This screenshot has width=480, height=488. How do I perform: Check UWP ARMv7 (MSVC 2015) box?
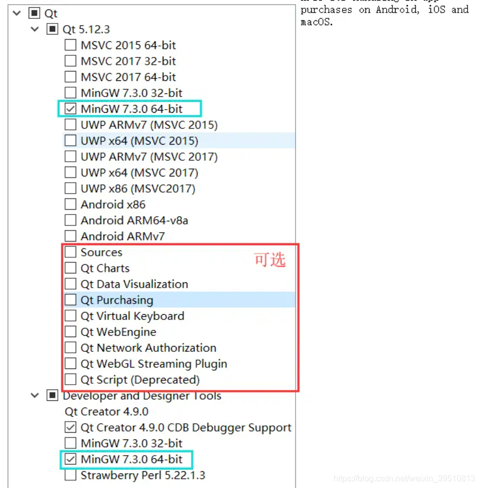70,125
